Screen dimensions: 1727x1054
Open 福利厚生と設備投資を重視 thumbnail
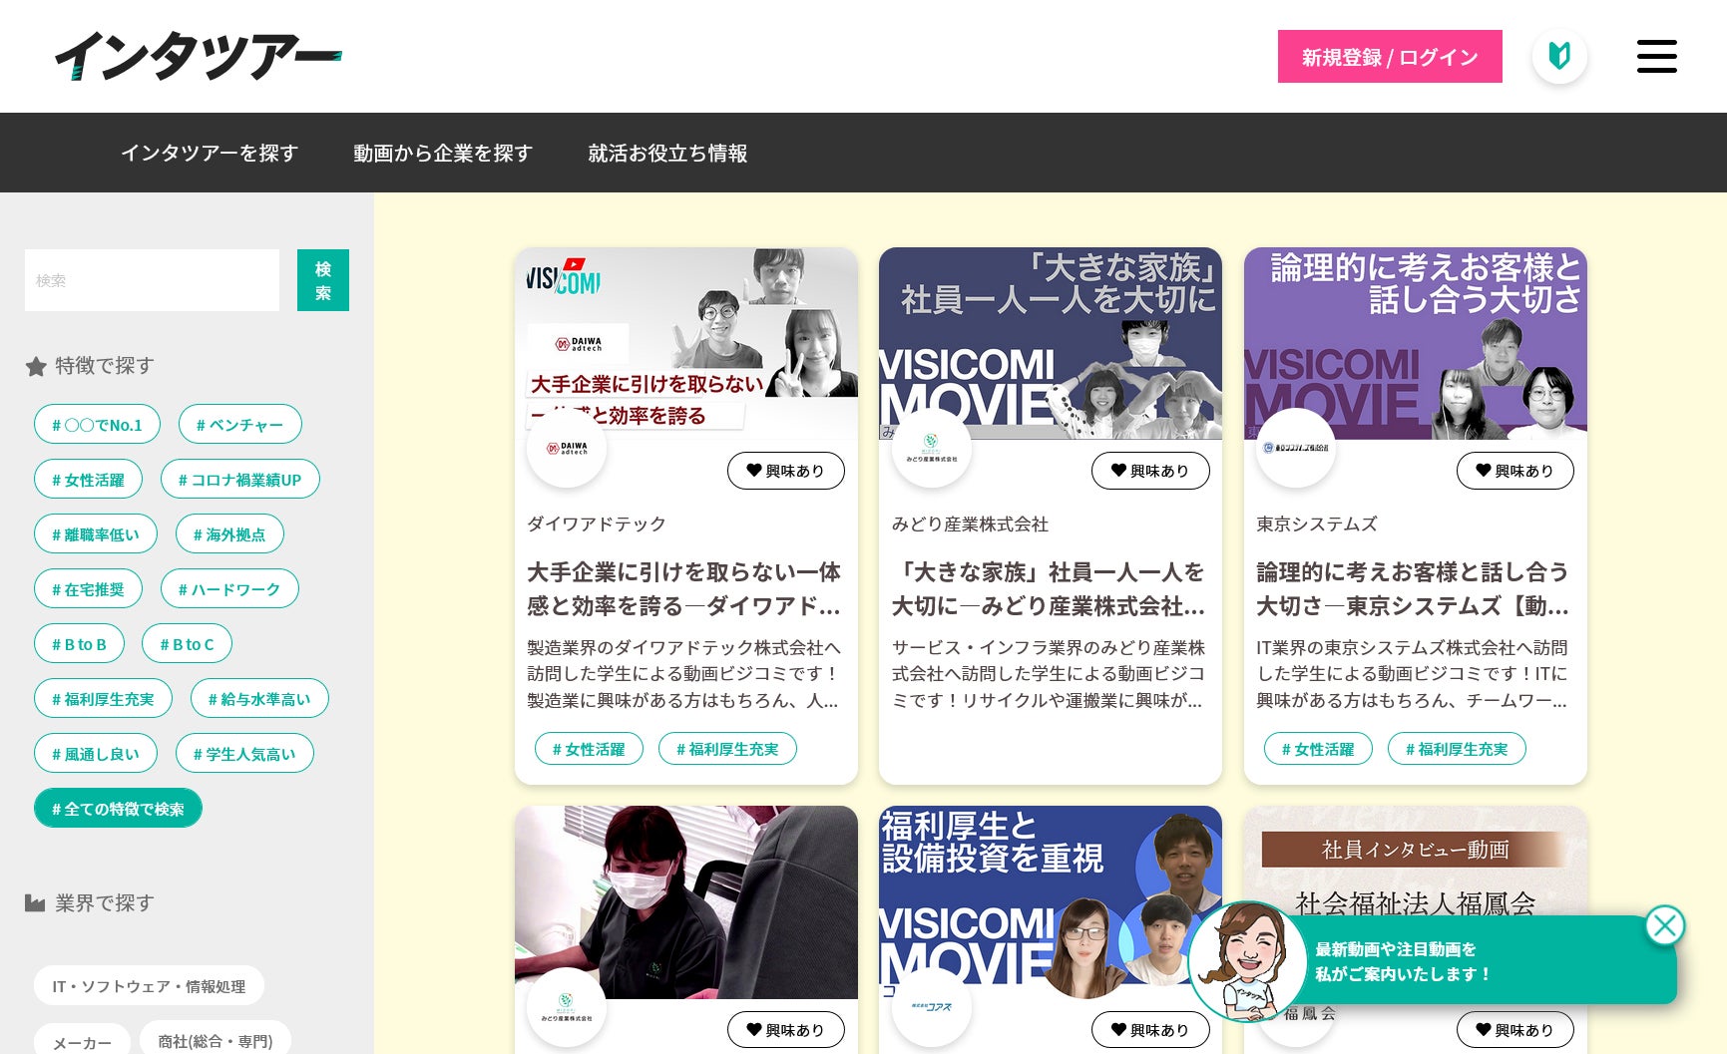[x=1051, y=902]
